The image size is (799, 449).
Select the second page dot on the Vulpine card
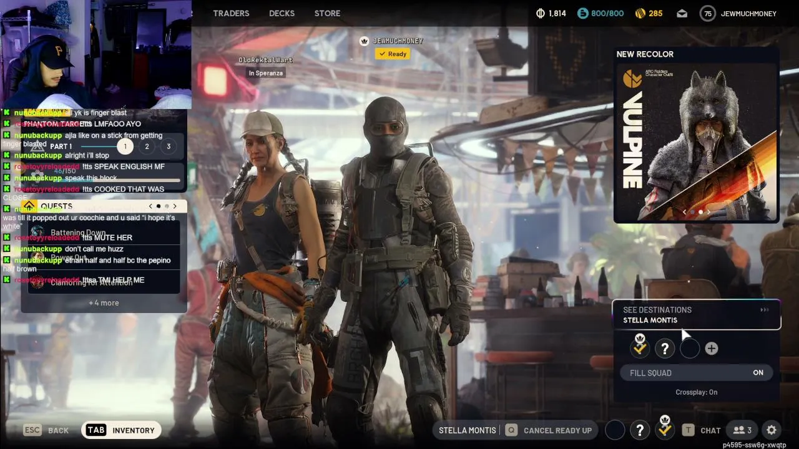pos(700,213)
